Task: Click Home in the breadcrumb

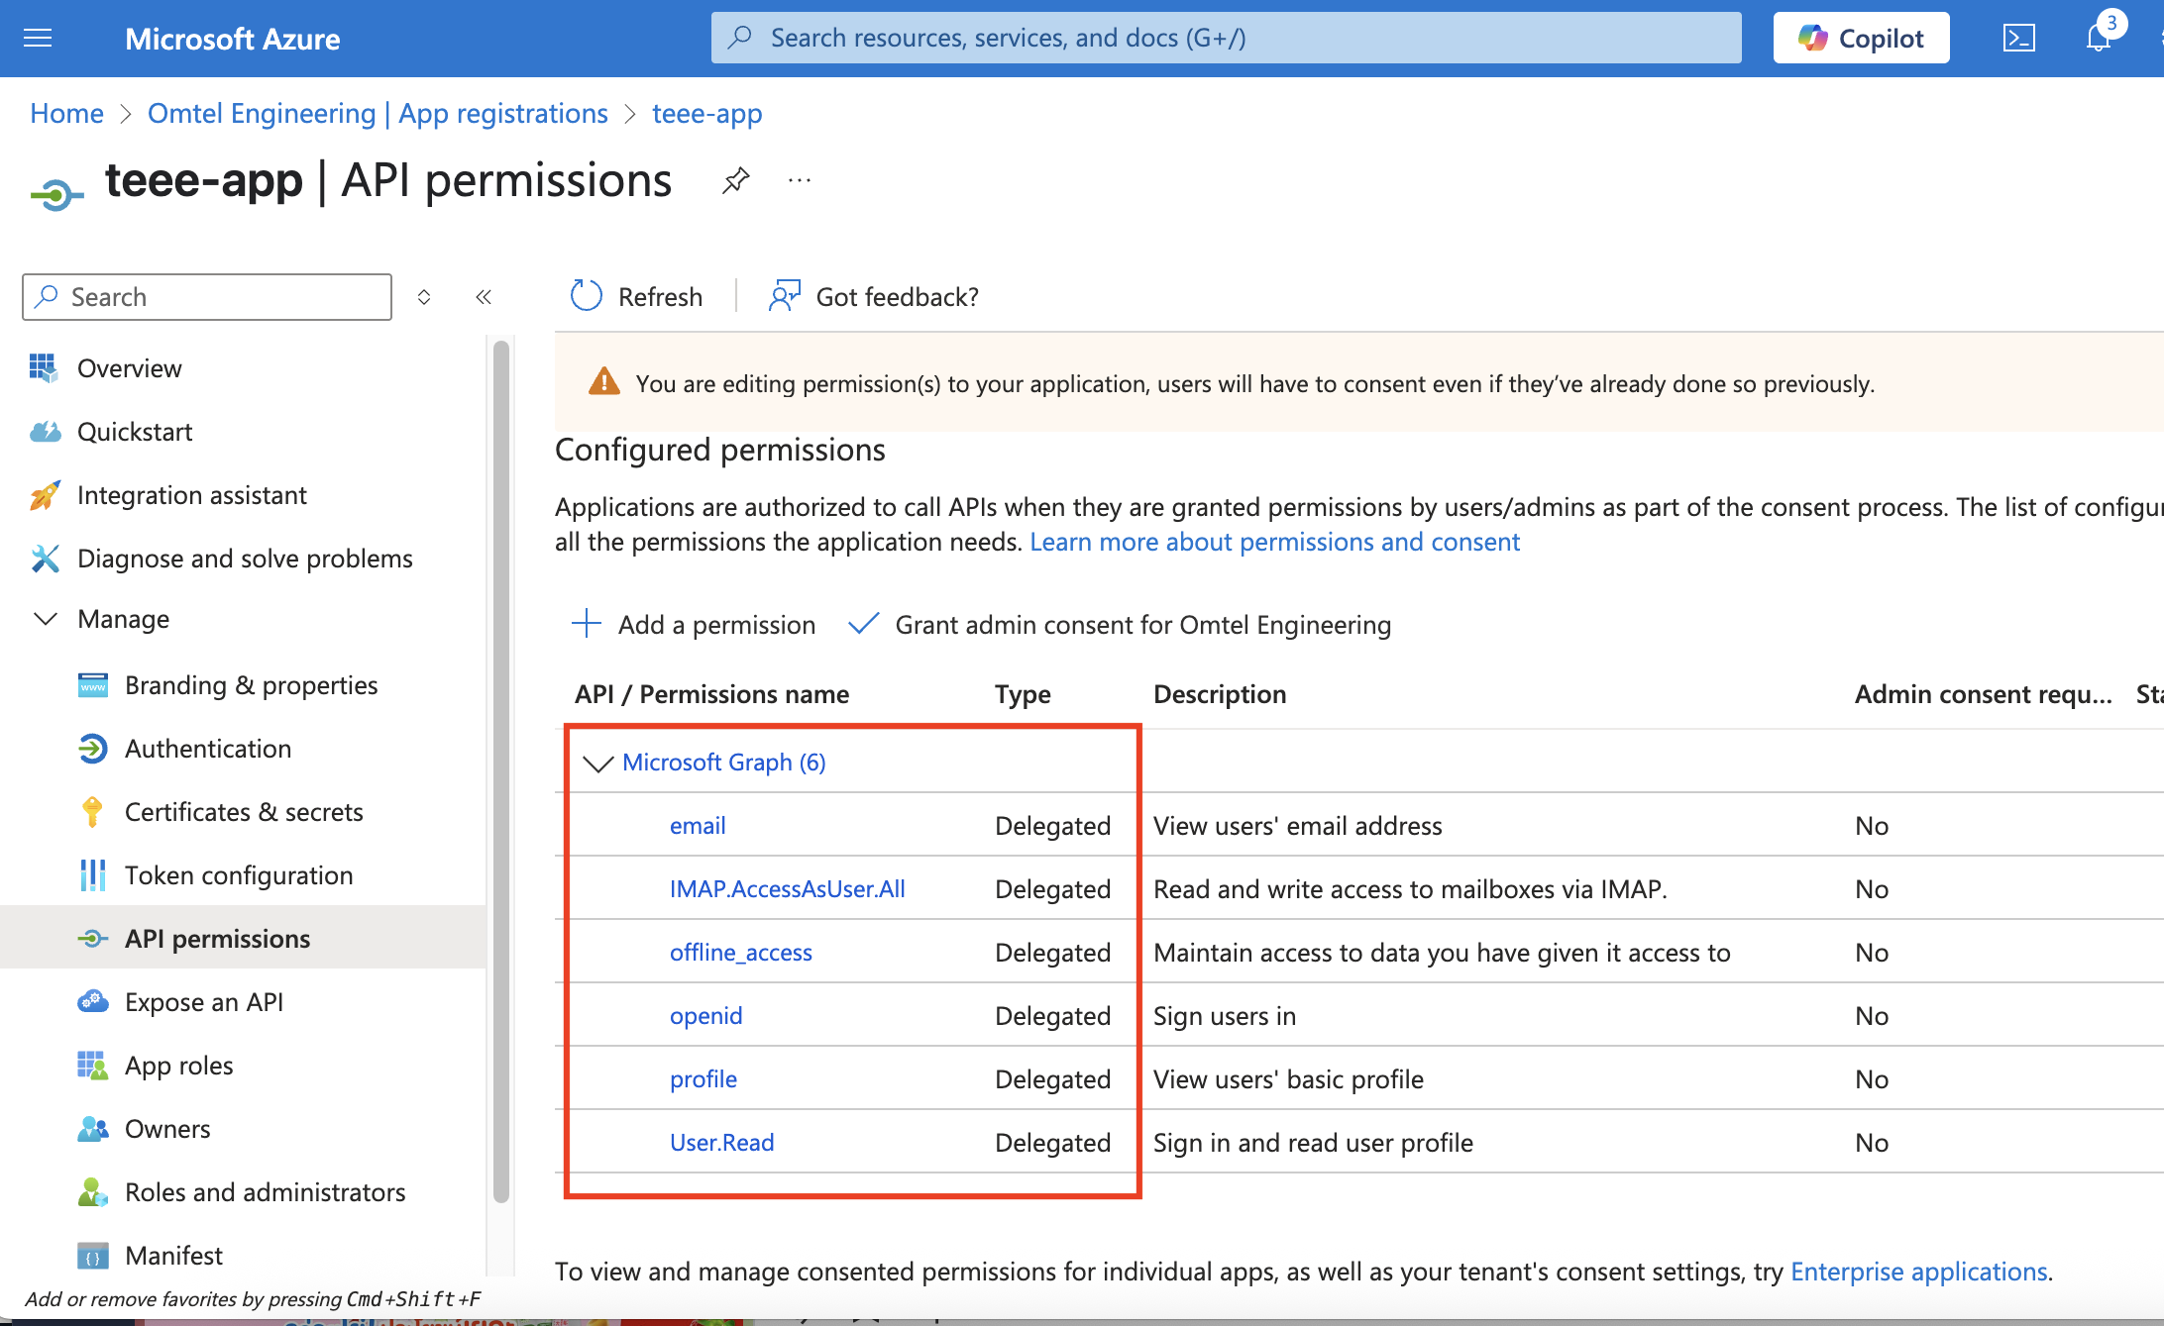Action: pos(66,113)
